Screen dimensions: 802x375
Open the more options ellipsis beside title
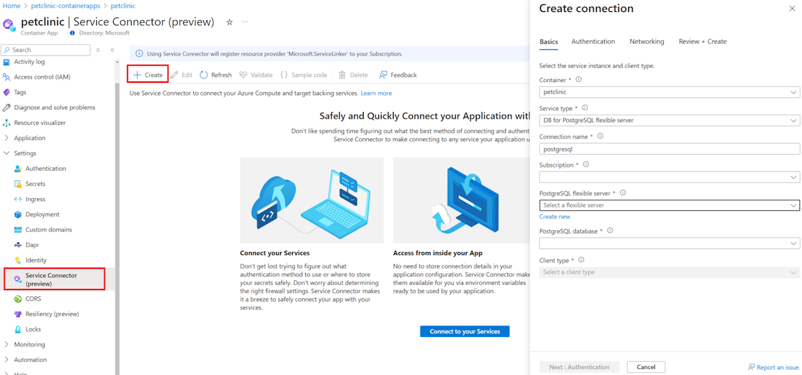tap(245, 22)
